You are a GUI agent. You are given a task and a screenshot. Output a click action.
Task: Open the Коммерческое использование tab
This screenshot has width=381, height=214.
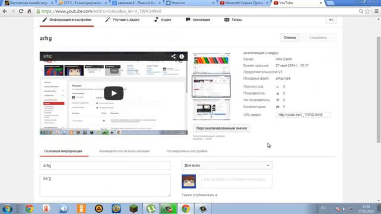click(124, 151)
